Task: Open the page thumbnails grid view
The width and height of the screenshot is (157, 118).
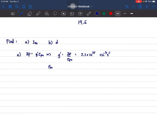Action: [x=10, y=7]
